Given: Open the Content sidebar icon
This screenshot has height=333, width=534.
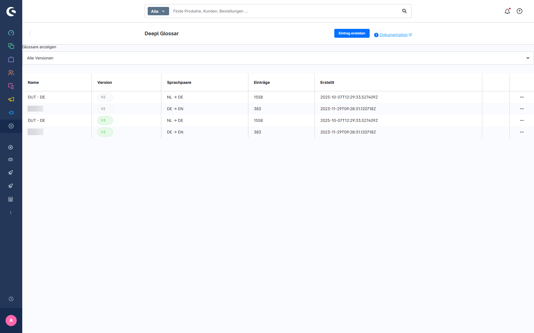Looking at the screenshot, I should click(11, 86).
